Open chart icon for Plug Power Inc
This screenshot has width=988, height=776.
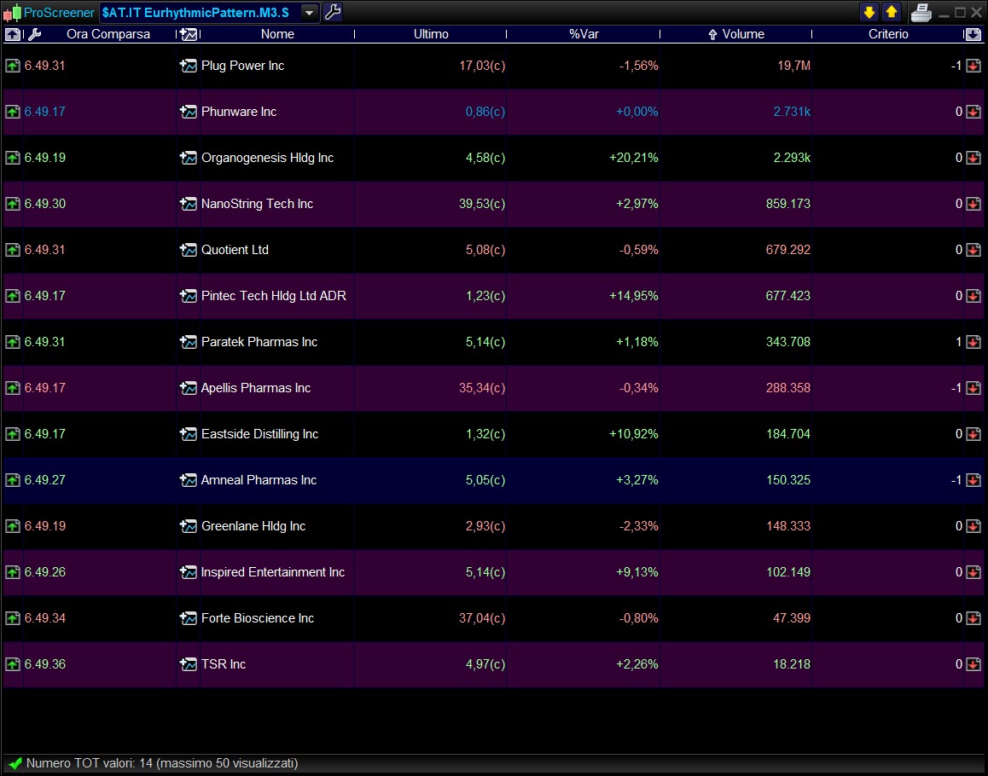[188, 66]
